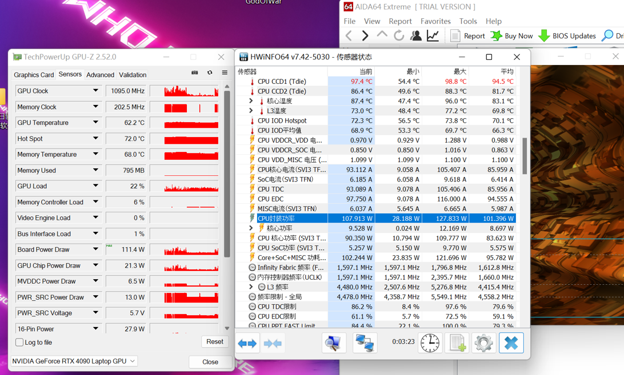This screenshot has width=624, height=375.
Task: Click the HWiNFO sensor list vertical scrollbar
Action: point(525,155)
